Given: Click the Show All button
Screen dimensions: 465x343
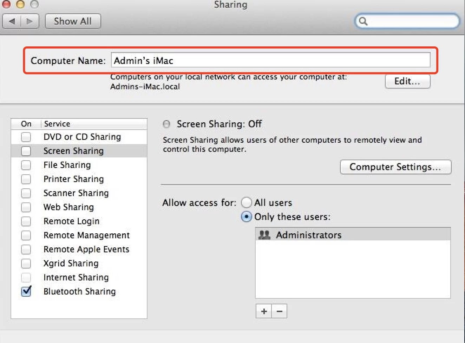Looking at the screenshot, I should point(73,21).
